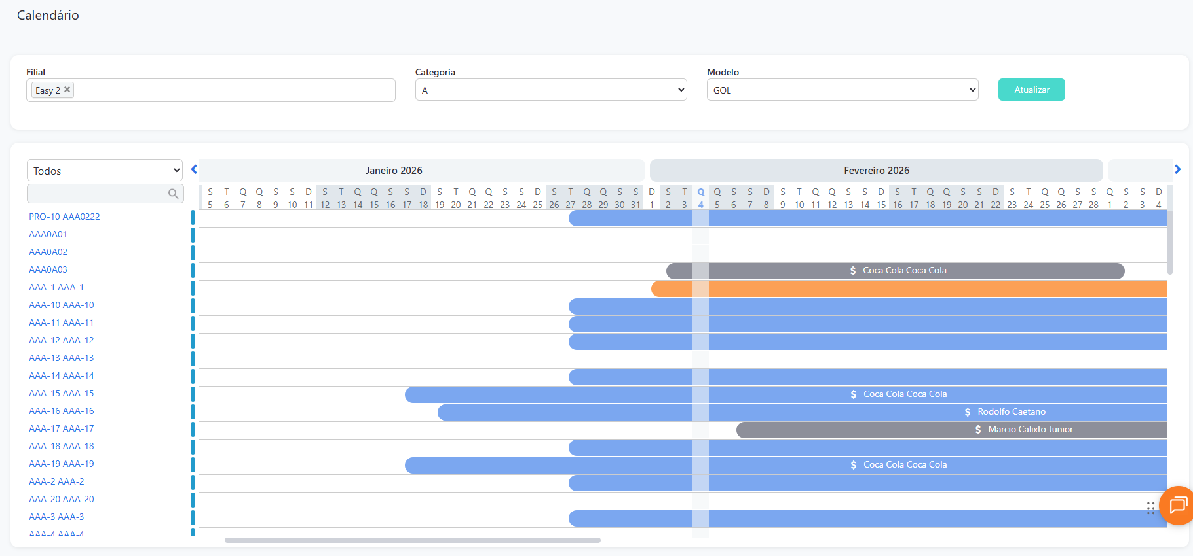
Task: Click dollar icon on AAA0A03 reservation
Action: click(x=853, y=271)
